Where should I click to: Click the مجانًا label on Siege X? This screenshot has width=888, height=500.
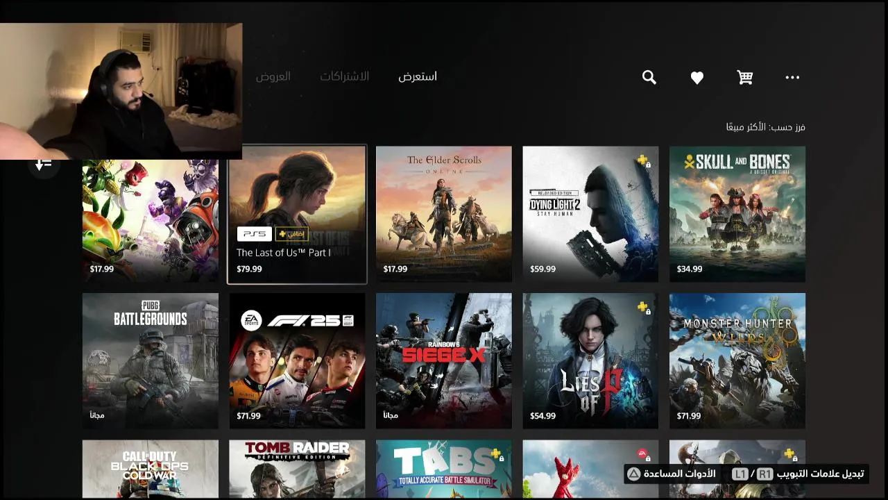pyautogui.click(x=391, y=416)
